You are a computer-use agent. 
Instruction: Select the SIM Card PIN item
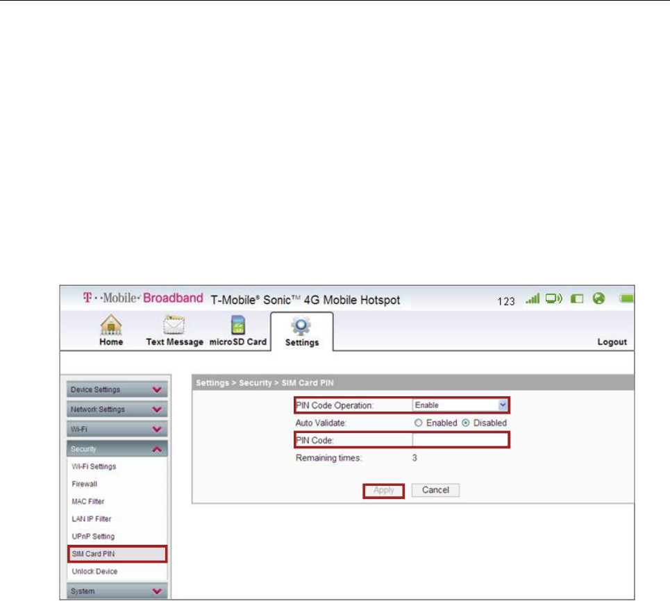(x=117, y=554)
